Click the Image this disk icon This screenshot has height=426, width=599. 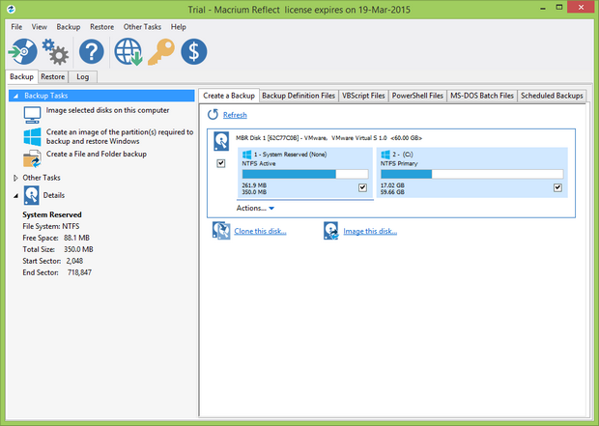331,231
